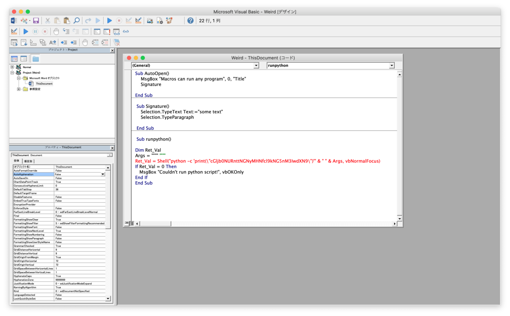Viewport: 510px width, 316px height.
Task: Select the DefaultTabStop property row
Action: coord(59,190)
